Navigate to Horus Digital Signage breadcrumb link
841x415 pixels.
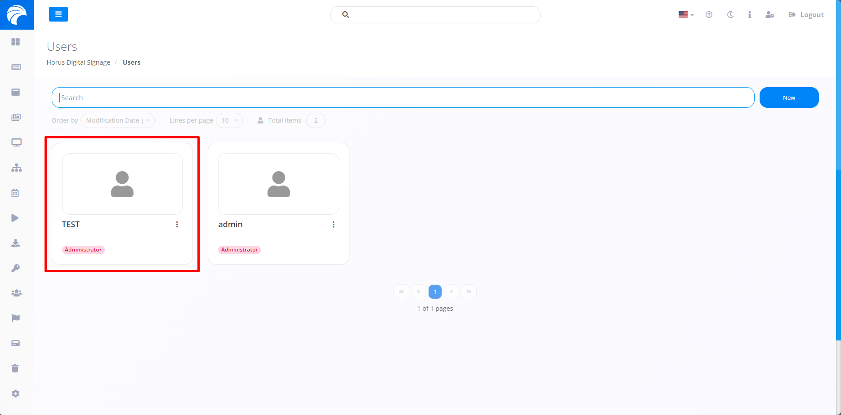[x=78, y=62]
